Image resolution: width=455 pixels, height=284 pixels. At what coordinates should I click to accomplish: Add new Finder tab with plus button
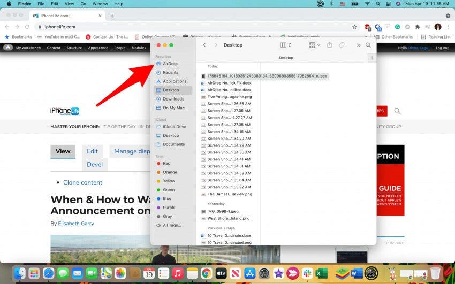[x=372, y=58]
